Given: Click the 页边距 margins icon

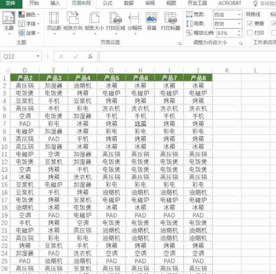Looking at the screenshot, I should 54,18.
